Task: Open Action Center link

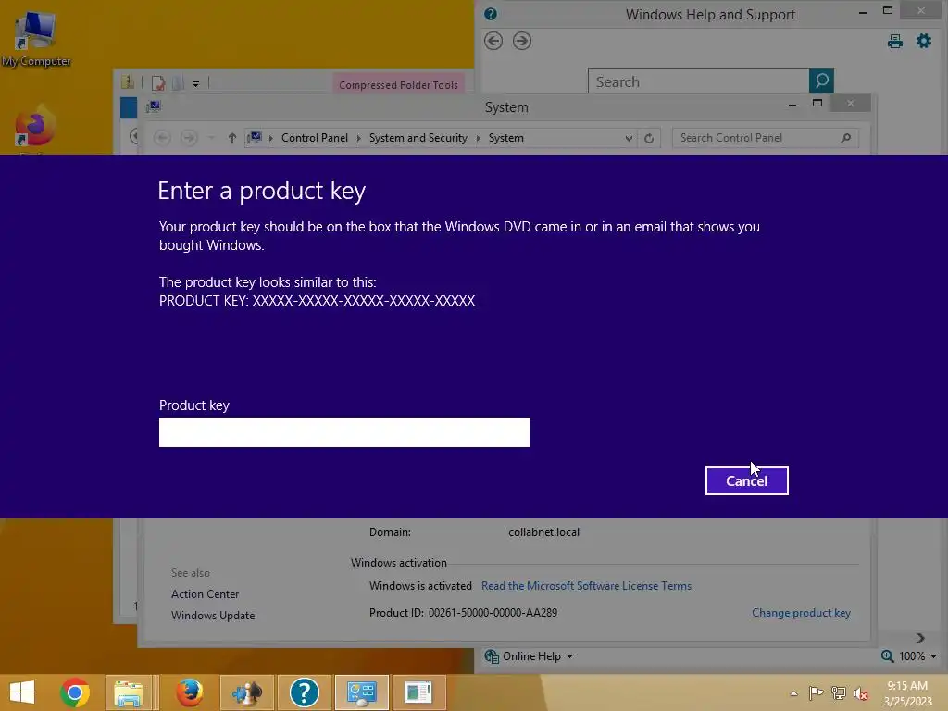Action: point(205,594)
